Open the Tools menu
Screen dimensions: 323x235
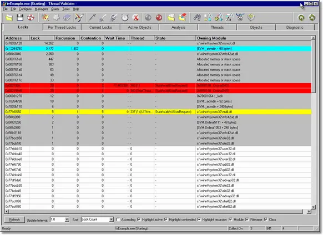pyautogui.click(x=66, y=9)
